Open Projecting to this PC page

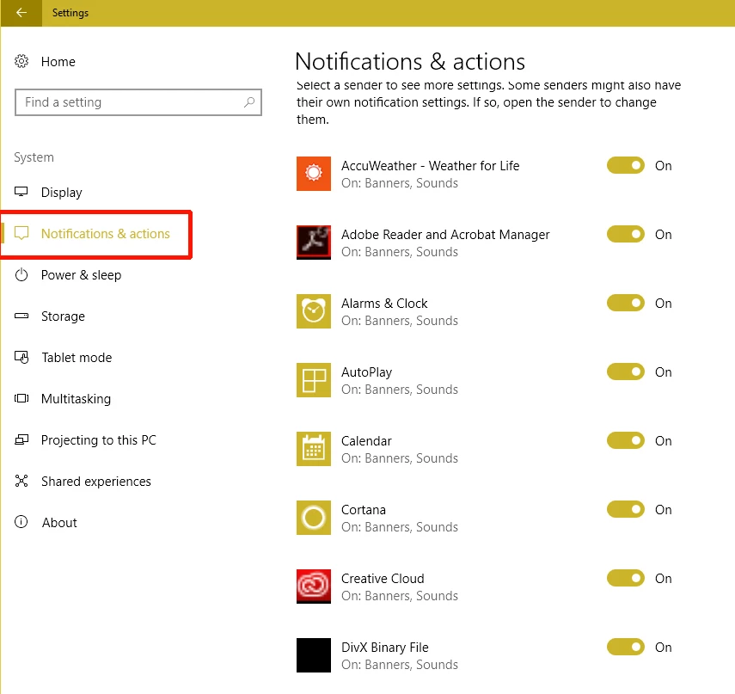[99, 439]
